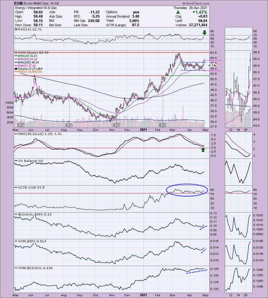Click the PMO signal value 1.41

click(58, 134)
